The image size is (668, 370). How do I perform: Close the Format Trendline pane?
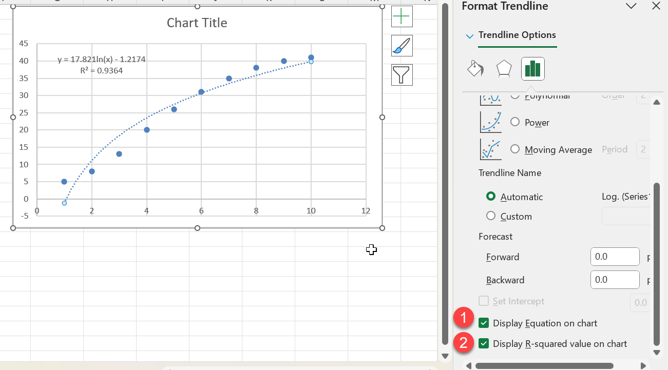click(656, 6)
